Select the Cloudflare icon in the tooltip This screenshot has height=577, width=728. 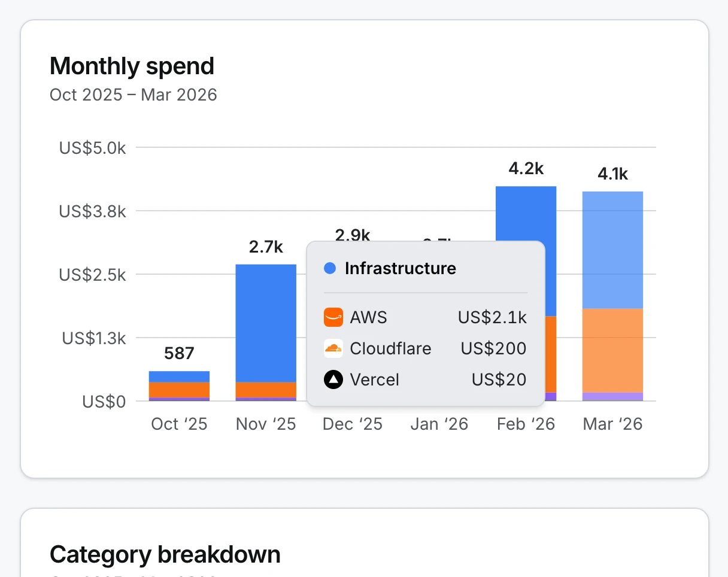333,348
